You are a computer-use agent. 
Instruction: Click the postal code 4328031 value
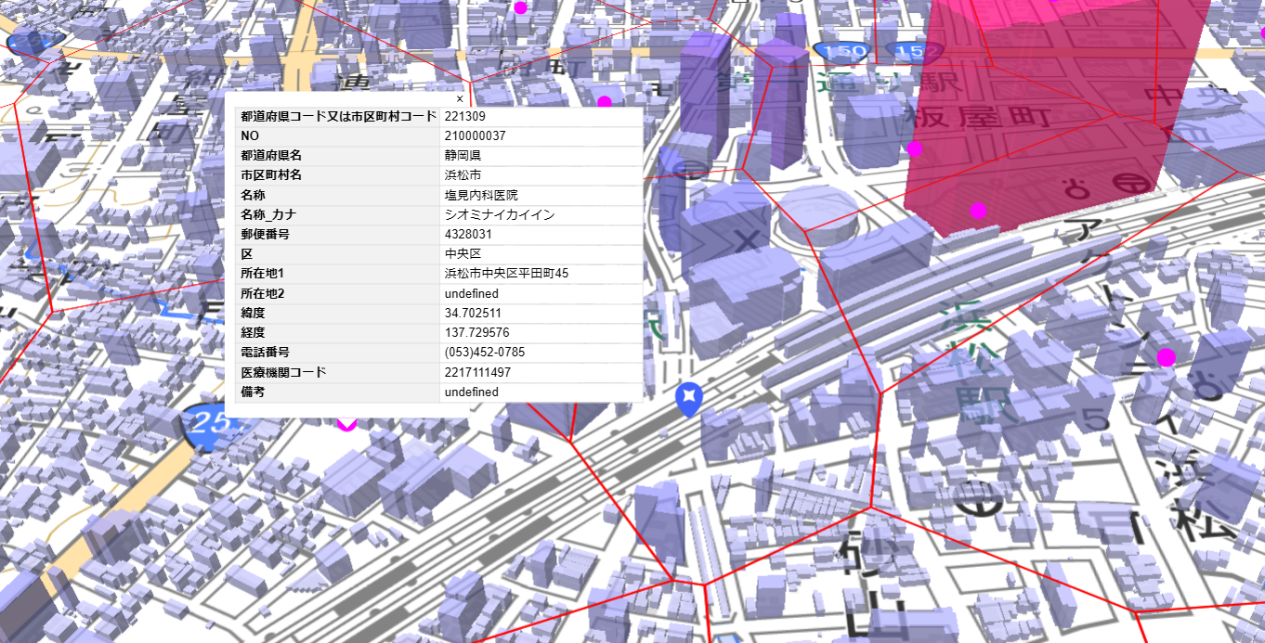tap(468, 235)
